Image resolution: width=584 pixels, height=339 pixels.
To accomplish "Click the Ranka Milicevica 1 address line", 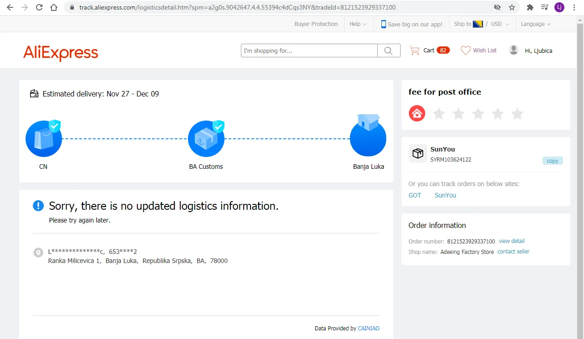I will coord(138,261).
